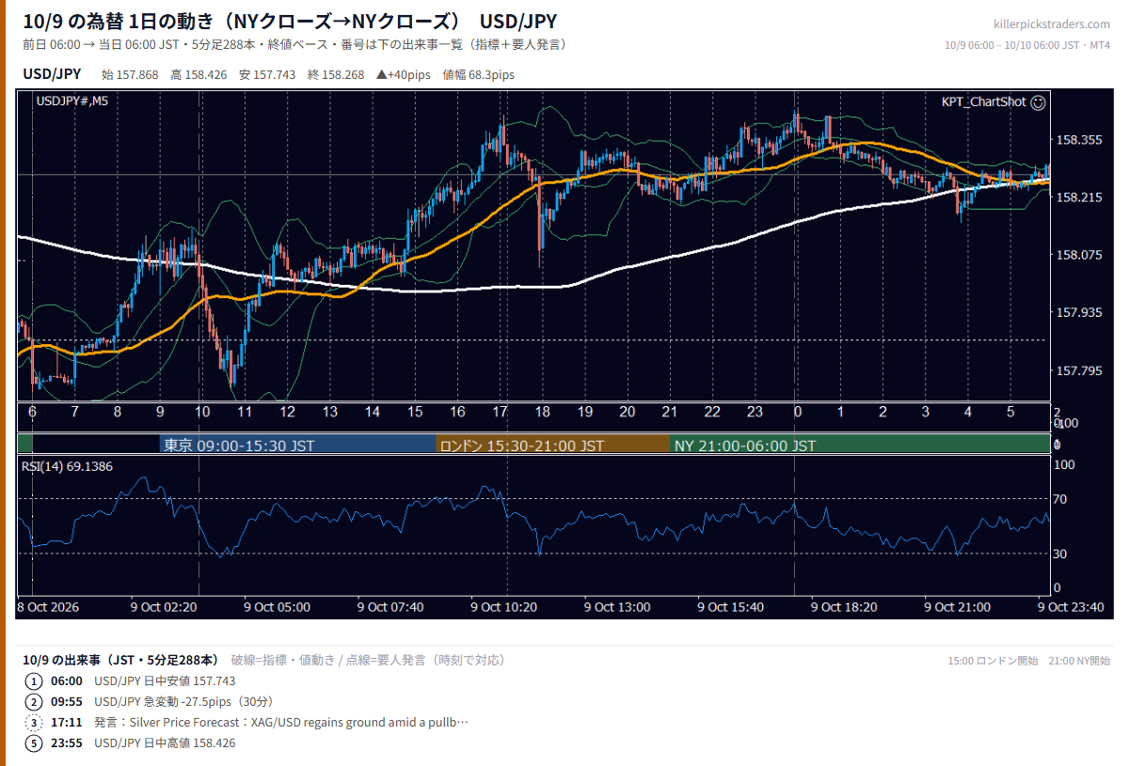The height and width of the screenshot is (766, 1129).
Task: Click price axis label 158.355
Action: [1079, 140]
